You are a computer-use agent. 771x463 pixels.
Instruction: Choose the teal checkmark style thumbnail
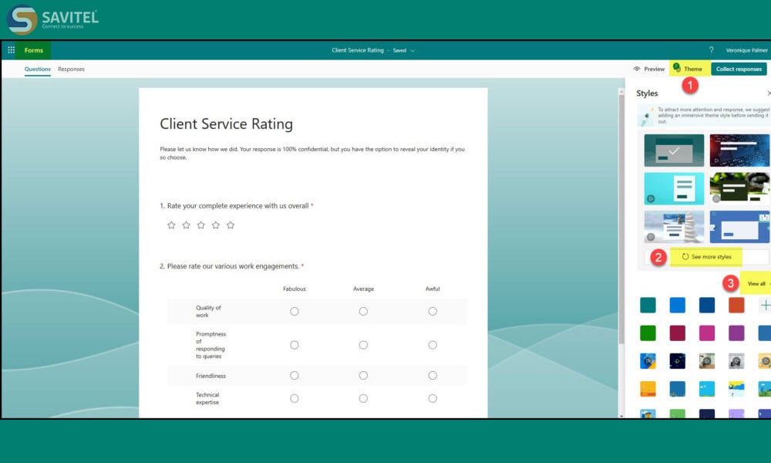point(674,150)
